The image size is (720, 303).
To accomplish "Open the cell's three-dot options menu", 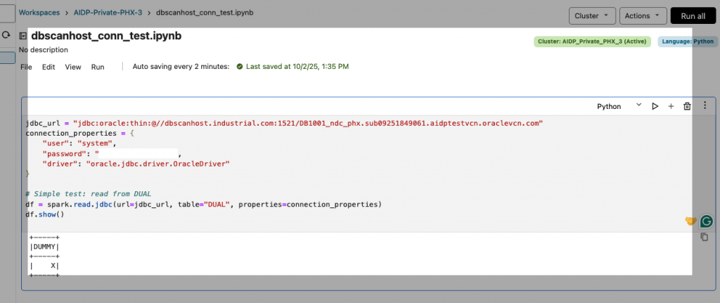I will (x=705, y=105).
